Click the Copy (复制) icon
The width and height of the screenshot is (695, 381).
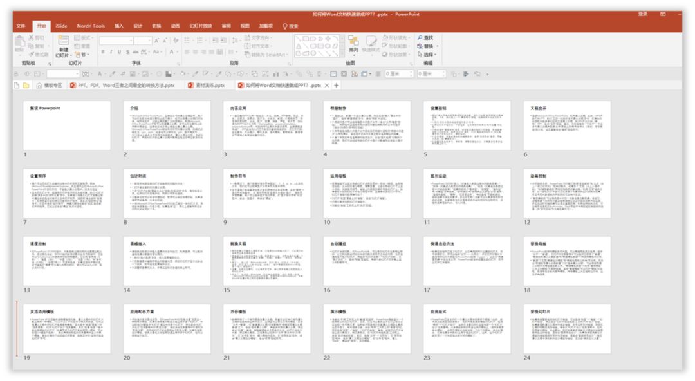click(x=31, y=46)
